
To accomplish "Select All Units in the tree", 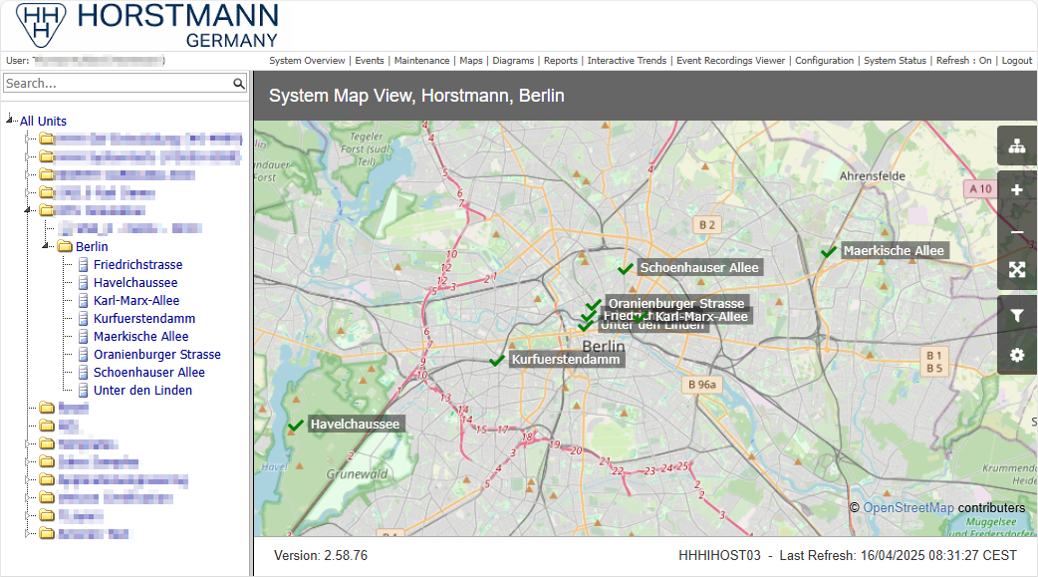I will [43, 122].
